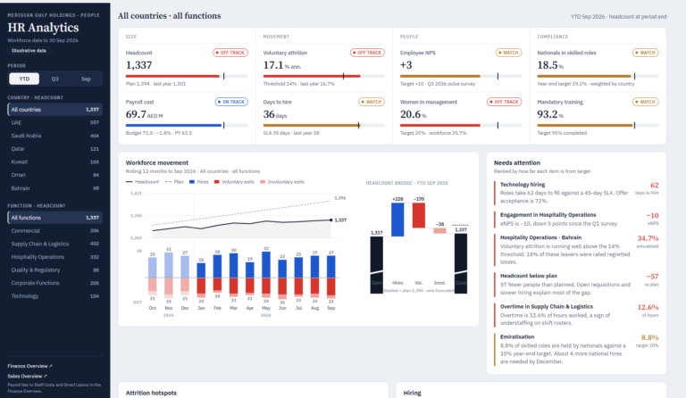686x398 pixels.
Task: Filter by Supply Chain & Logistics
Action: (x=55, y=244)
